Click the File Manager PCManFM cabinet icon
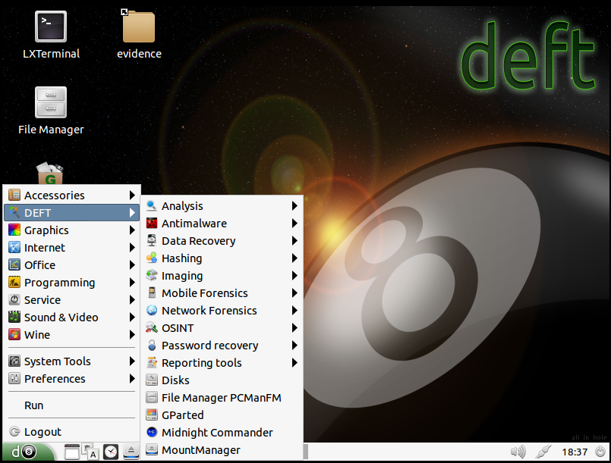611x463 pixels. pos(152,398)
